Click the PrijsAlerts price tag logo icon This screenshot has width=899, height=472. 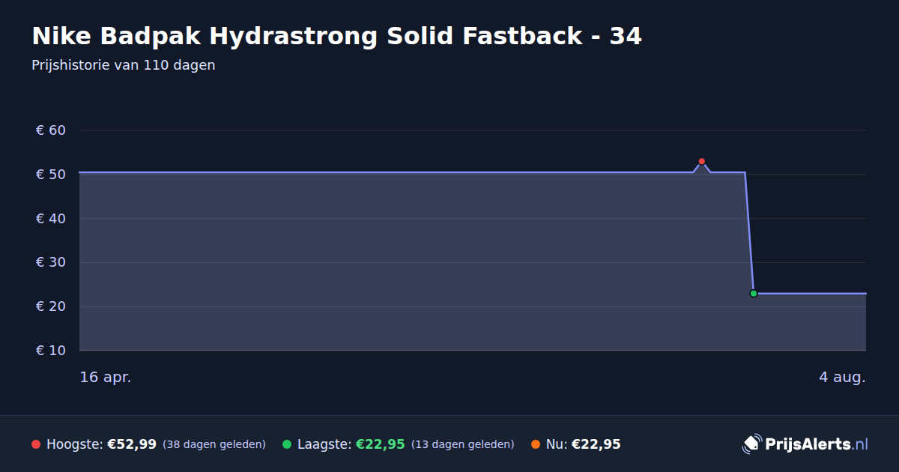coord(751,444)
